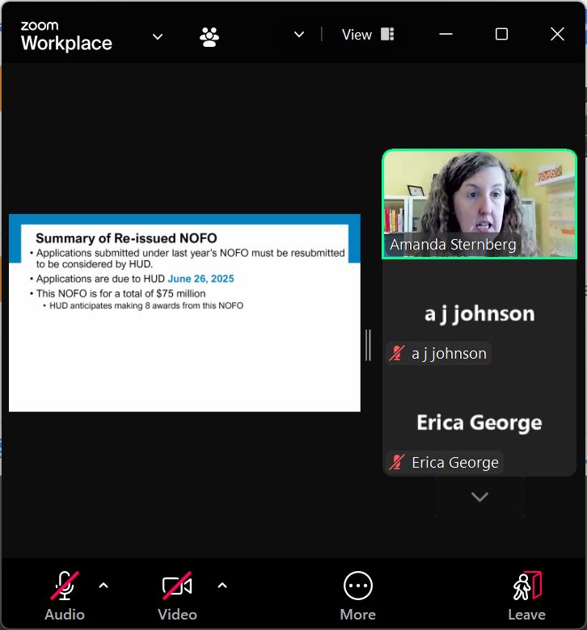Open the chevron dropdown left of View
The image size is (587, 630).
point(299,35)
